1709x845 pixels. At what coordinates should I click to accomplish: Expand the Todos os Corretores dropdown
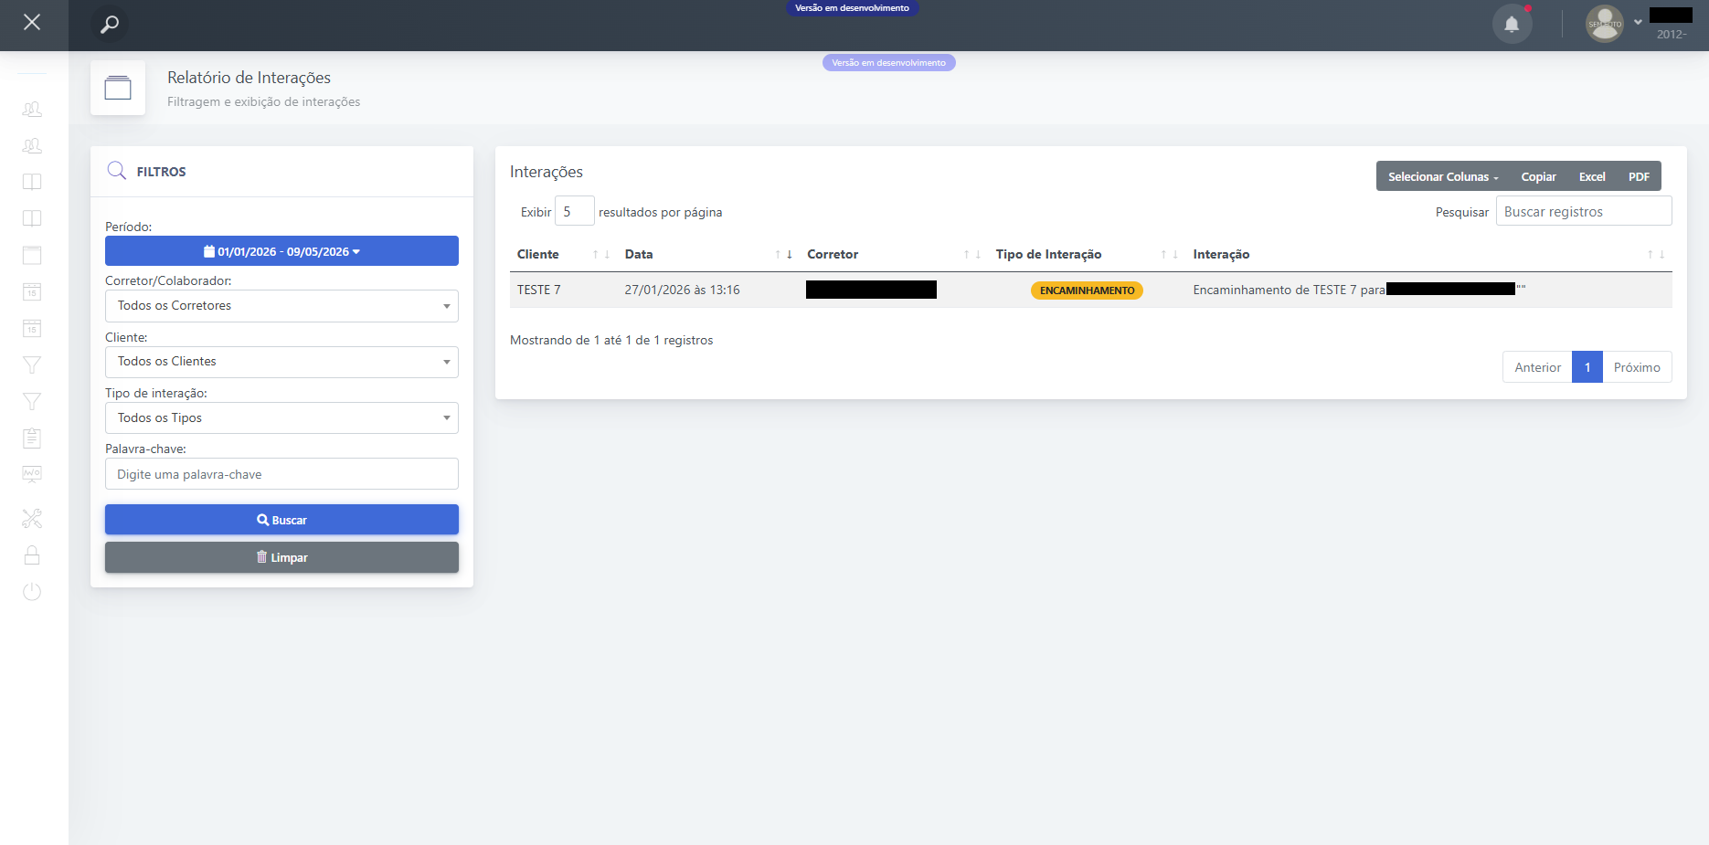click(x=281, y=306)
